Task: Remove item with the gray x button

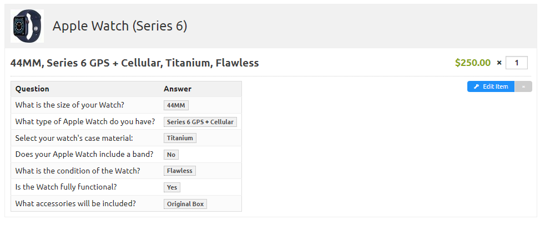Action: click(x=523, y=86)
